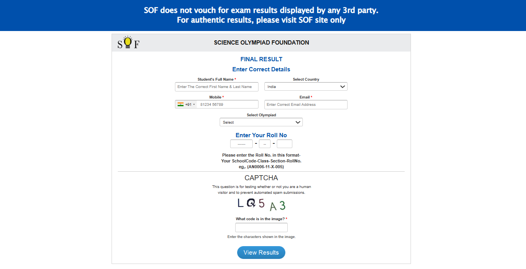526x269 pixels.
Task: Click the Enter Your Roll No heading
Action: pos(261,135)
